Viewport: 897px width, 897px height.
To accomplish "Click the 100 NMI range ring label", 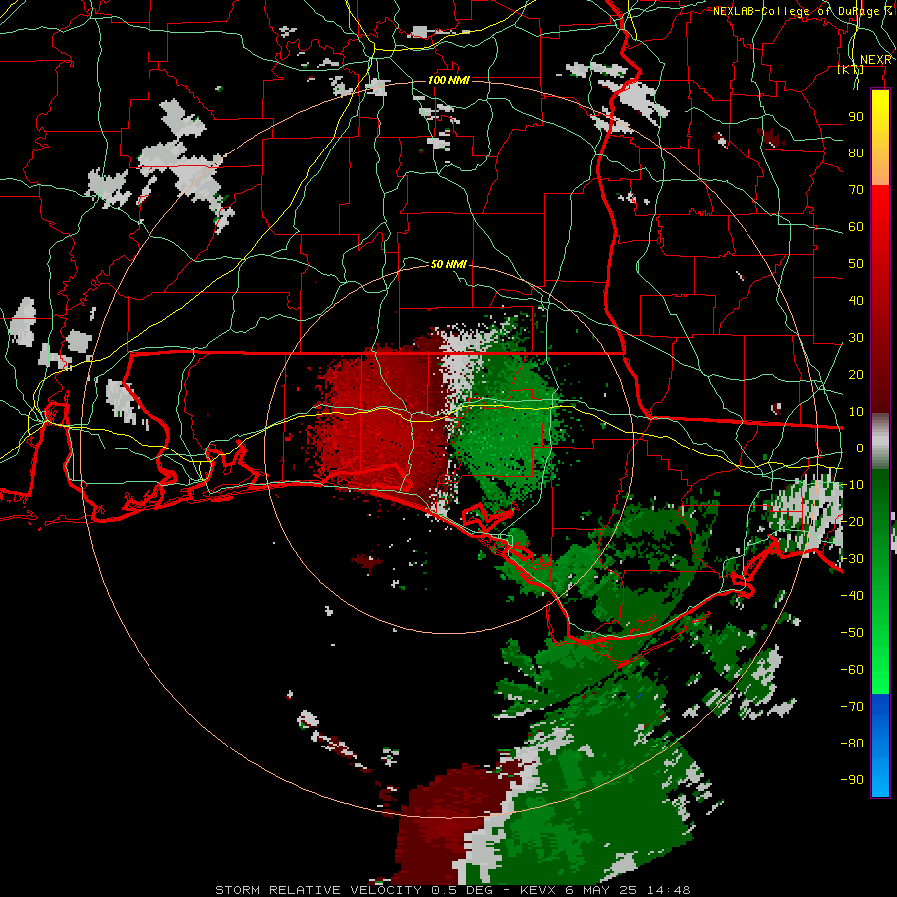I will click(x=448, y=80).
